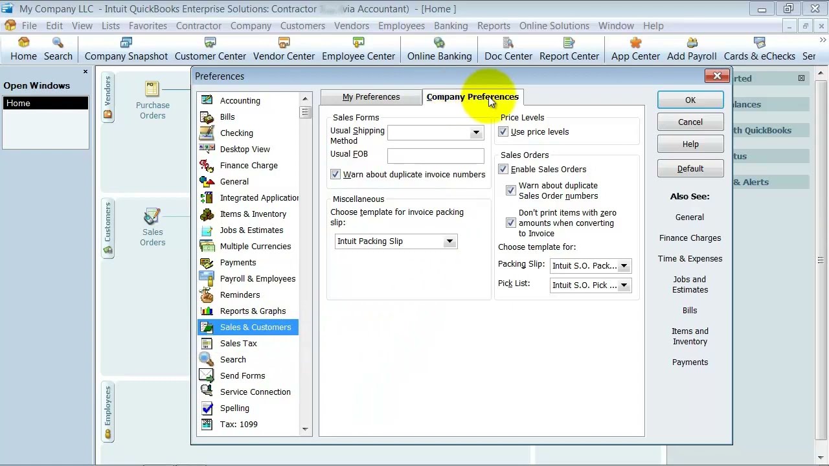Open Search tool in toolbar
The width and height of the screenshot is (829, 466).
click(x=58, y=49)
